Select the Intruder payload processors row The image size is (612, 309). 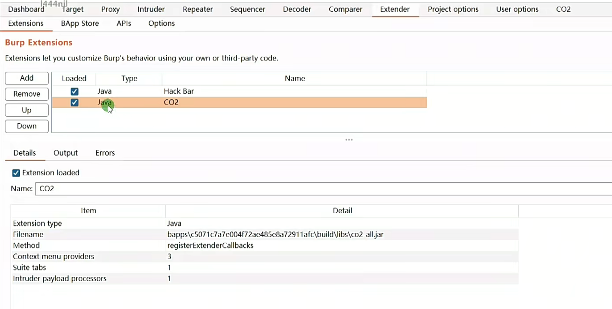265,279
